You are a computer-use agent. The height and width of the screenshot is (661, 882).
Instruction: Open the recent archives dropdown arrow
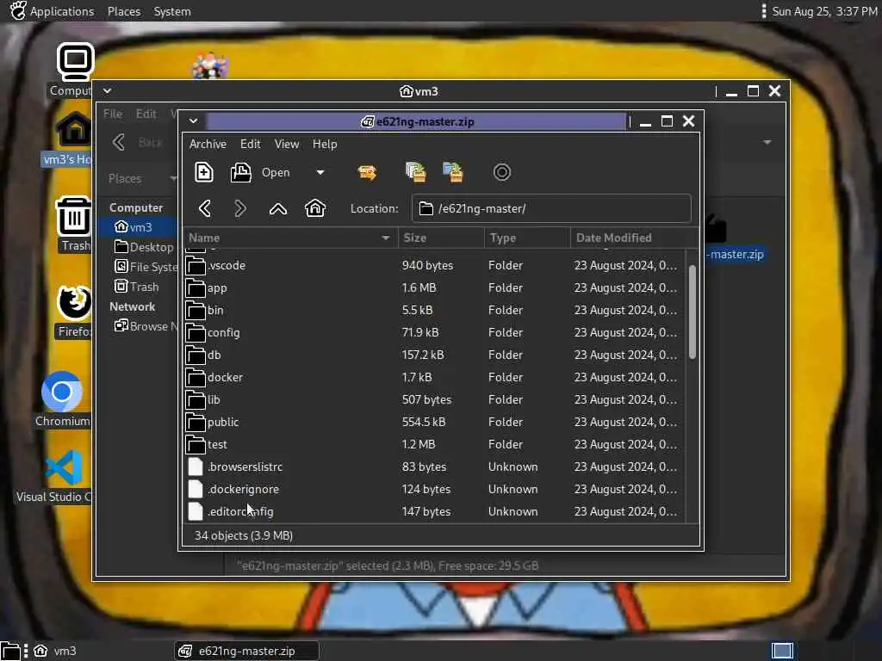point(320,172)
